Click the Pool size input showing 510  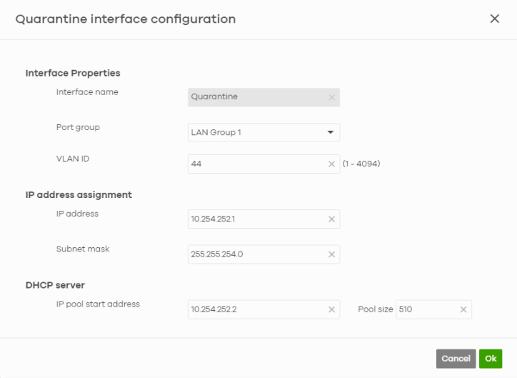(426, 309)
